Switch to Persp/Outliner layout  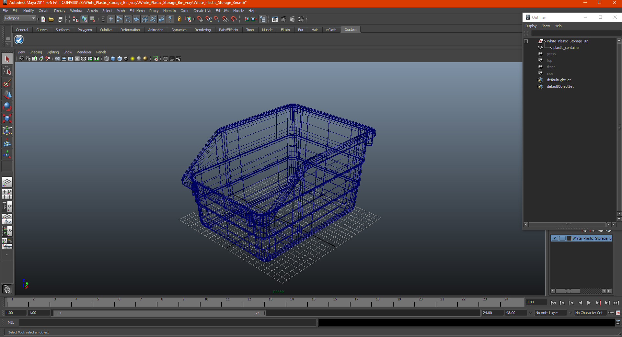click(7, 207)
